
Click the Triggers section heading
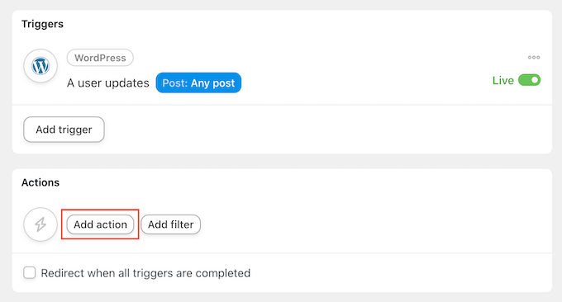[42, 24]
